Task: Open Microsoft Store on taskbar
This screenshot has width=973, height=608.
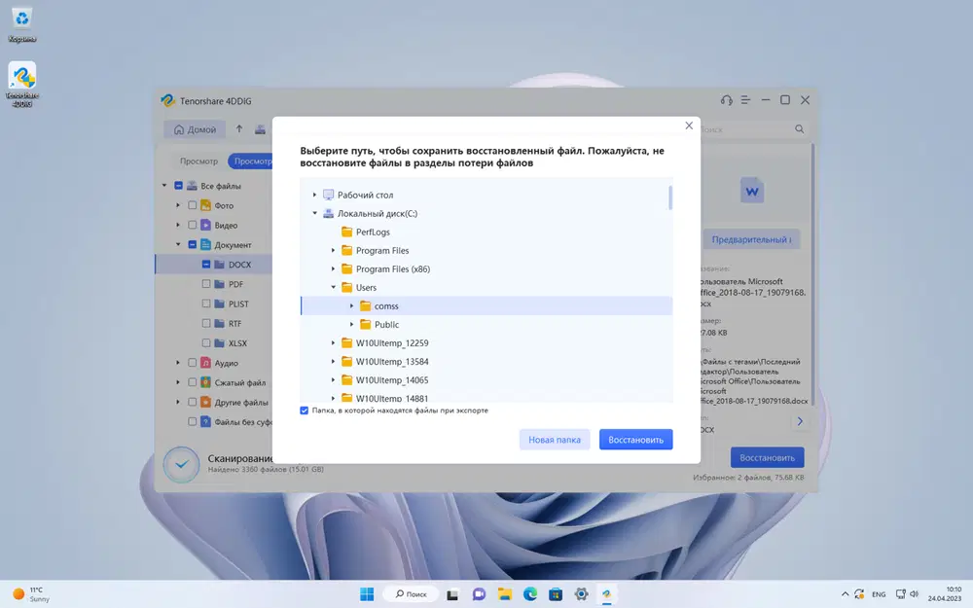Action: (556, 594)
